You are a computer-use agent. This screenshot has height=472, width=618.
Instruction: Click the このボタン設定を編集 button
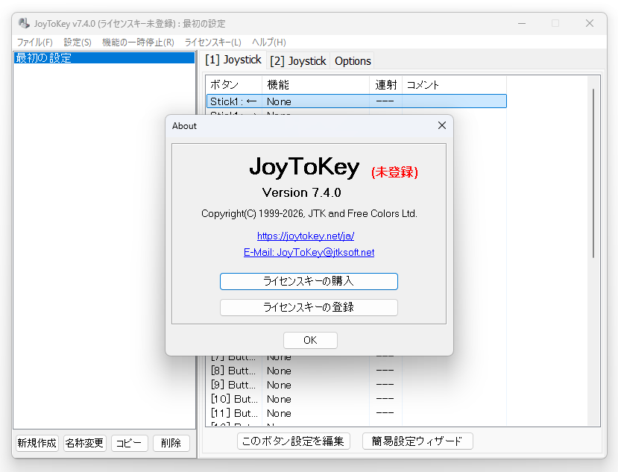(293, 441)
